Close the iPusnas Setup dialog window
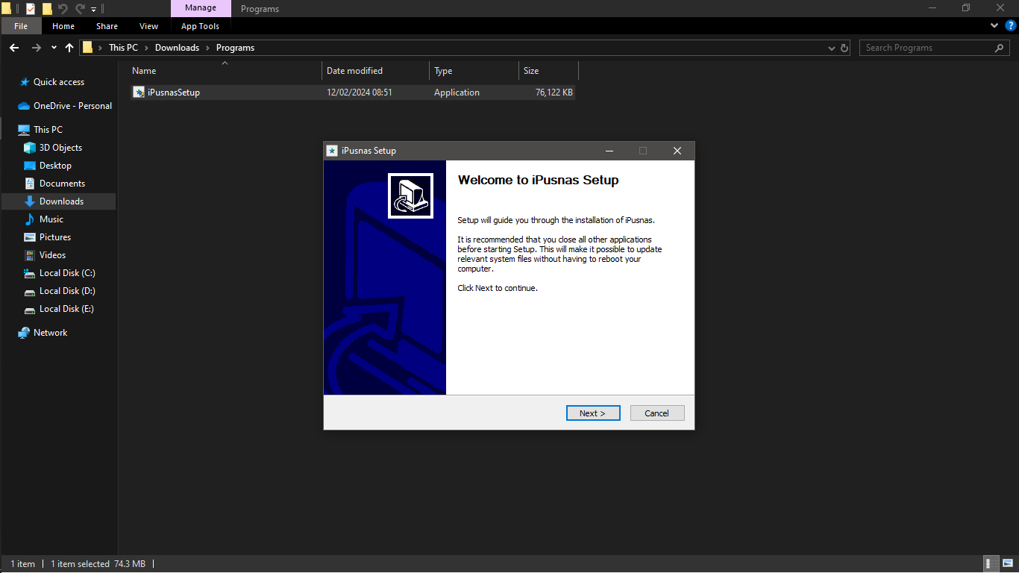Viewport: 1019px width, 573px height. click(x=677, y=151)
